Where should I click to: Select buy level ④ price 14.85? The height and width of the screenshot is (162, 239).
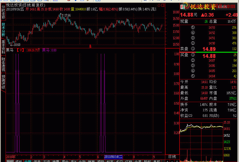[x=212, y=71]
